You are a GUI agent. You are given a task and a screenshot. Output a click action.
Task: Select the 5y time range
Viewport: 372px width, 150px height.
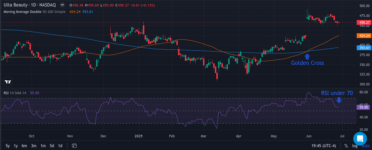[x=8, y=146]
